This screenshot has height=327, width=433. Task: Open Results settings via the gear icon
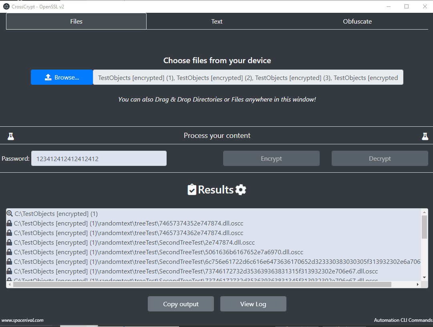[240, 189]
